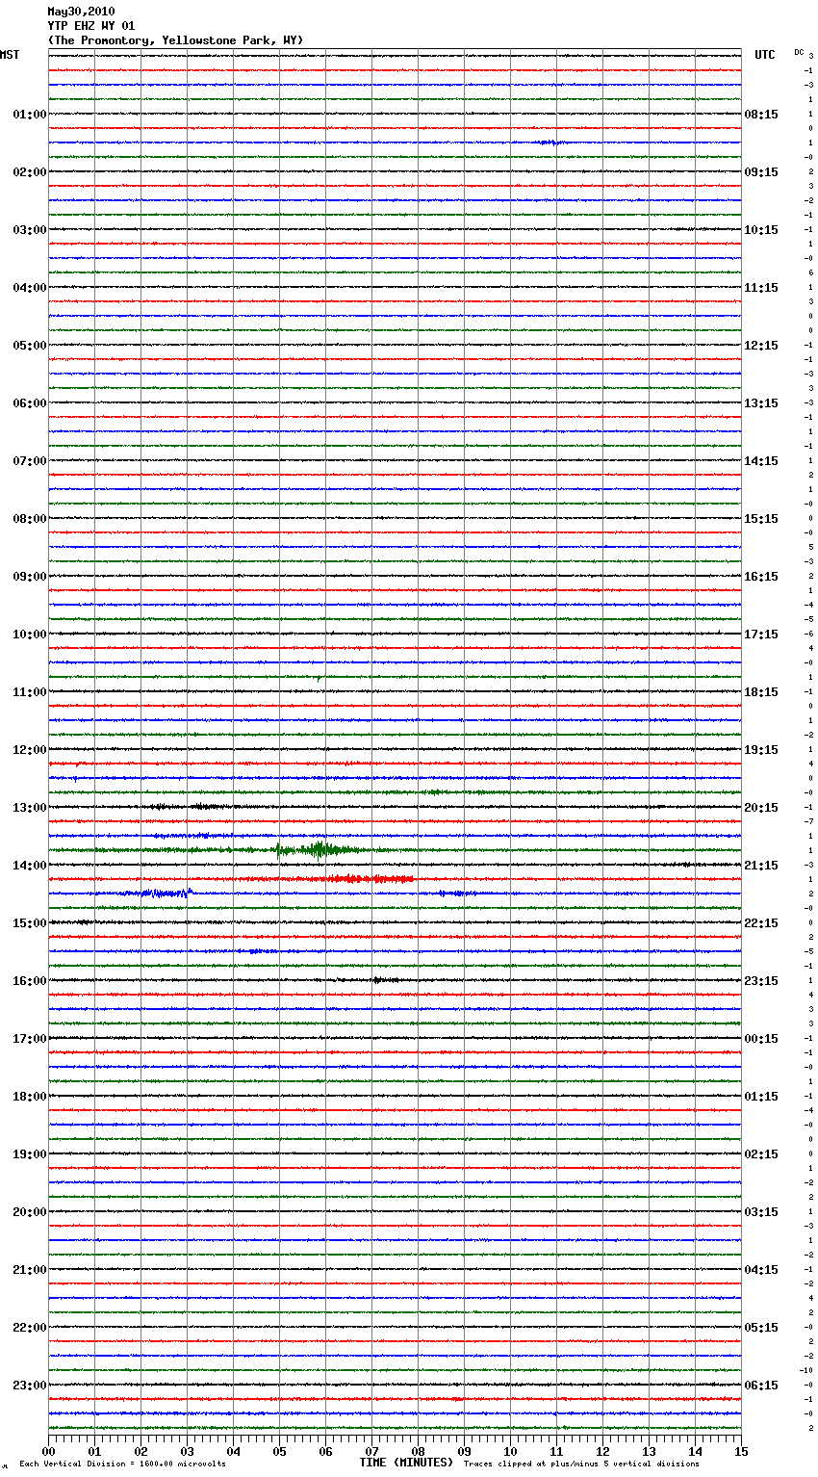Select the 00:15 UTC time label
This screenshot has width=818, height=1477.
coord(761,1039)
